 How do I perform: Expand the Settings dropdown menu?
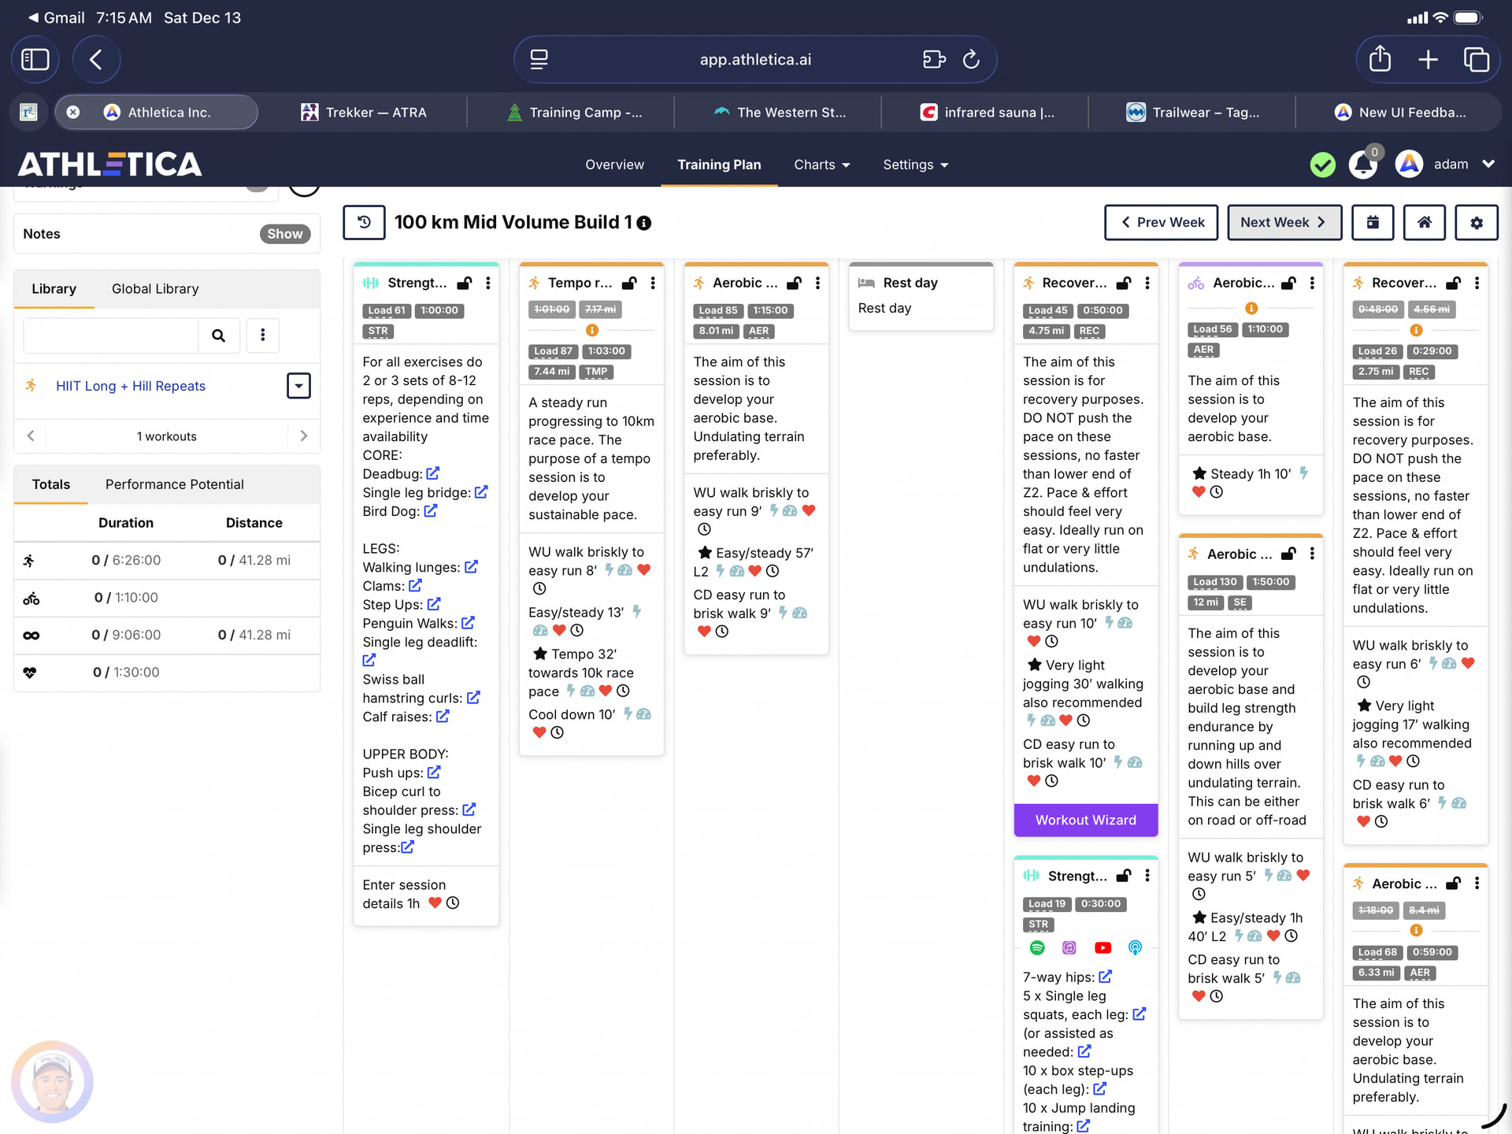915,165
